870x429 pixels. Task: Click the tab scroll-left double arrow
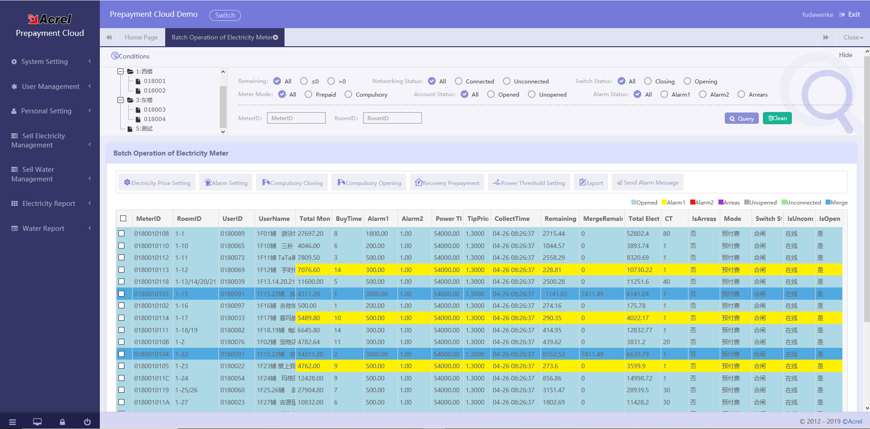[x=109, y=37]
